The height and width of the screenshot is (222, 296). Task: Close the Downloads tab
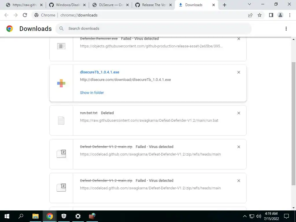(x=214, y=5)
